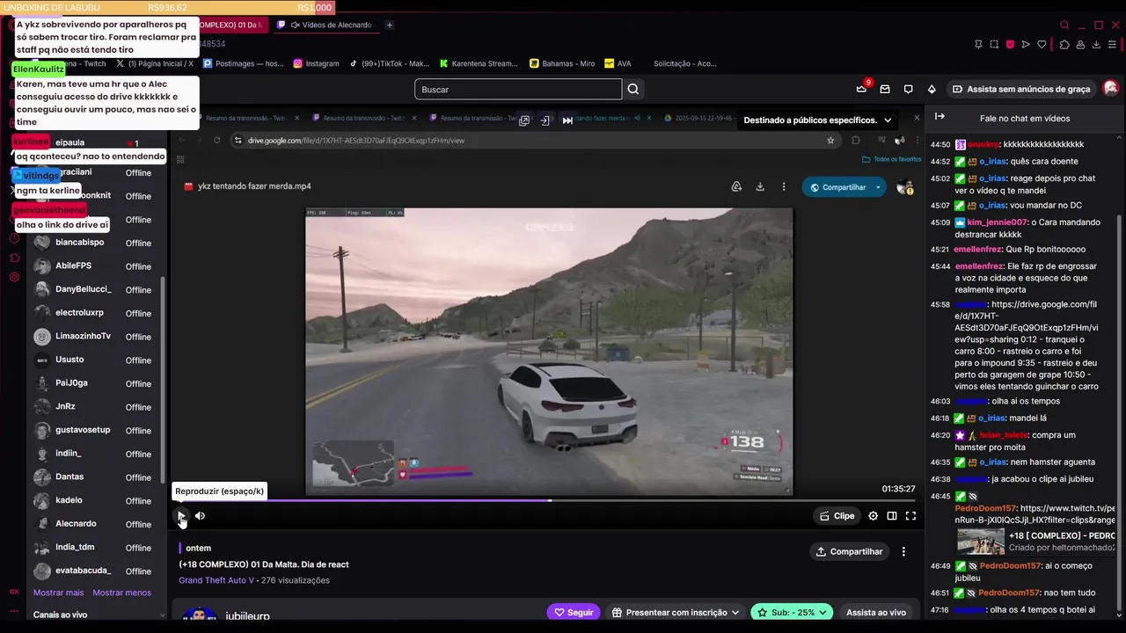This screenshot has width=1126, height=633.
Task: Open the dropdown arrow beside Drive Compartilhar
Action: pyautogui.click(x=878, y=187)
